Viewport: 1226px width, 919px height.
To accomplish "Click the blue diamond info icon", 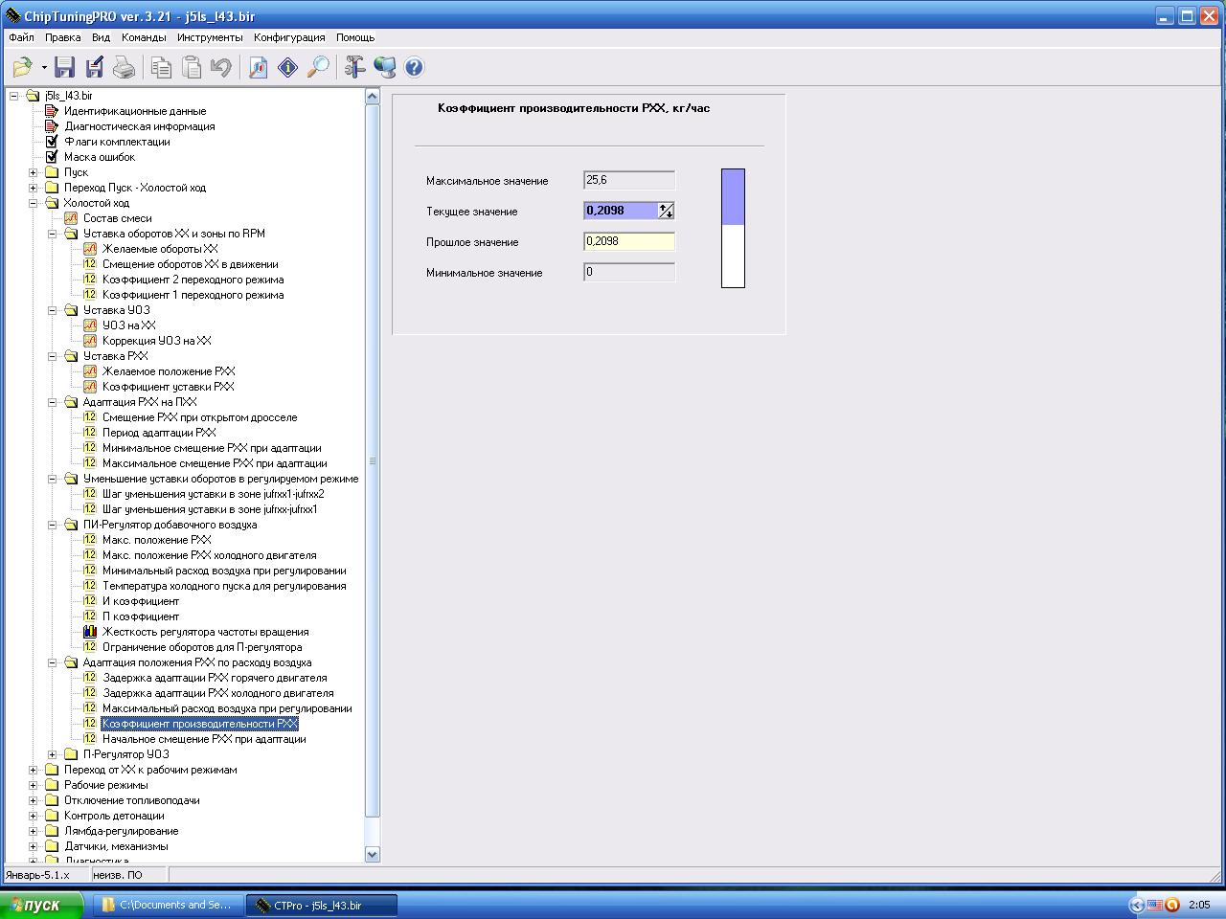I will 287,67.
